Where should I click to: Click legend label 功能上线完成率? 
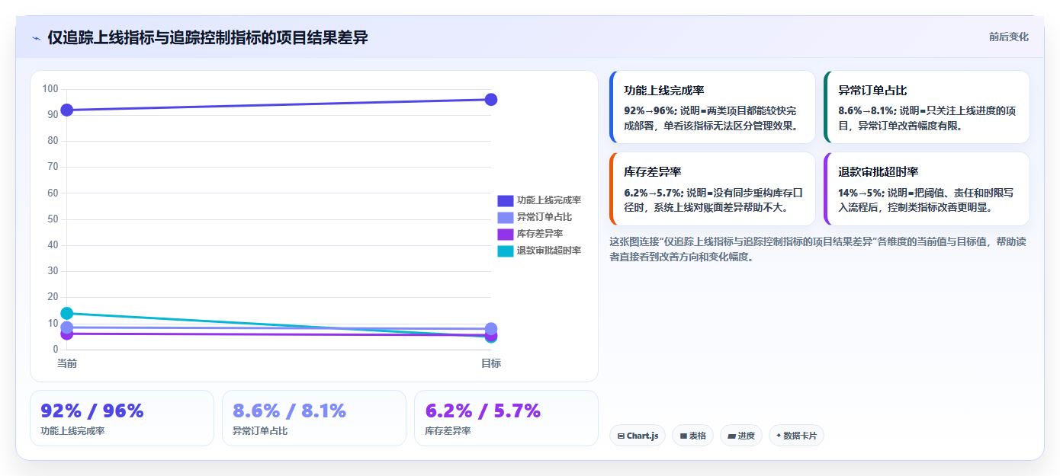[x=549, y=200]
